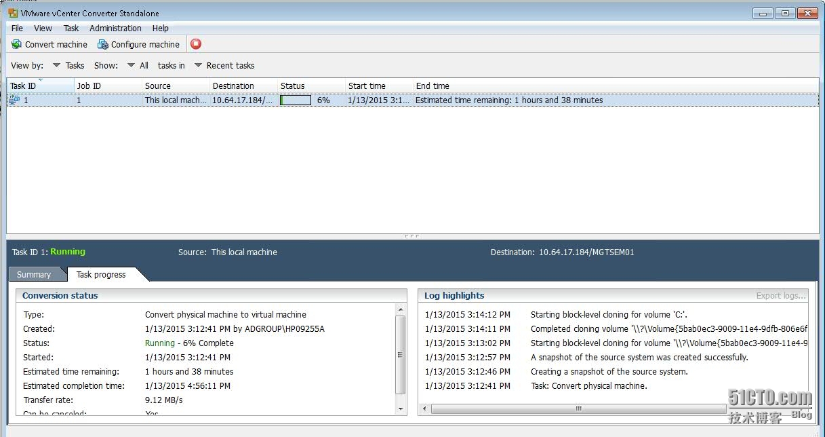The image size is (825, 437).
Task: Click the '1/13/2015 3:1...' start time cell
Action: pos(378,100)
